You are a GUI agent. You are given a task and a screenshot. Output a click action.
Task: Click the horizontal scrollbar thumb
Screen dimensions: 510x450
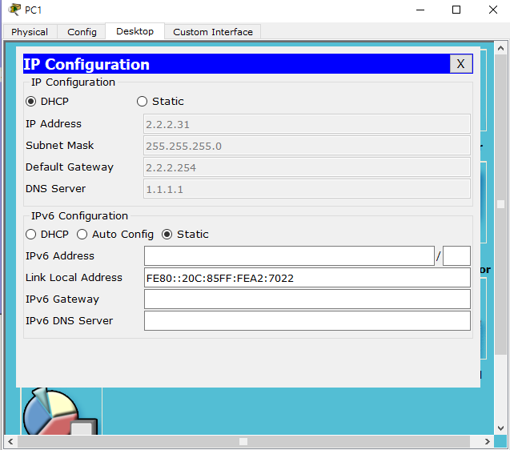click(x=243, y=441)
